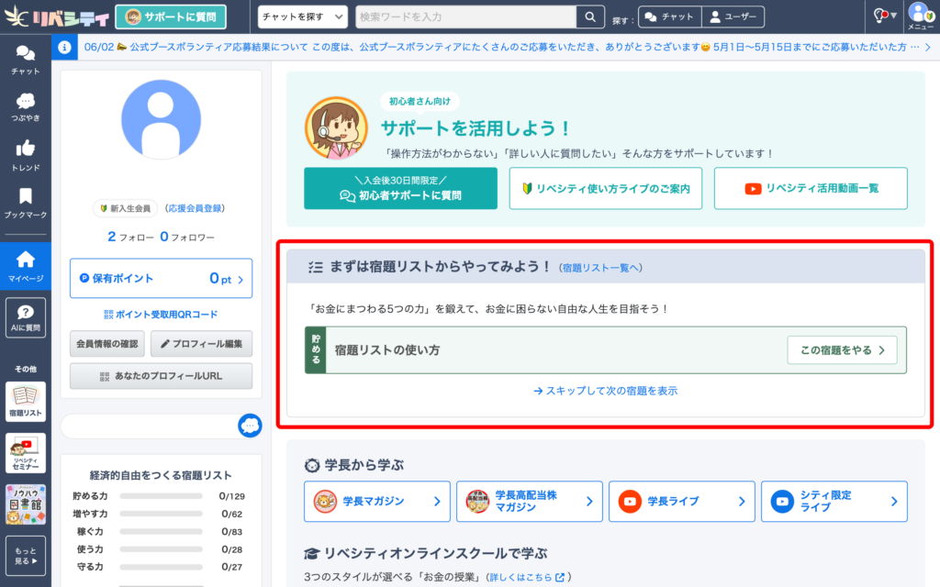Click スキップして次の宿題を表示 link
The width and height of the screenshot is (940, 587).
pos(605,391)
